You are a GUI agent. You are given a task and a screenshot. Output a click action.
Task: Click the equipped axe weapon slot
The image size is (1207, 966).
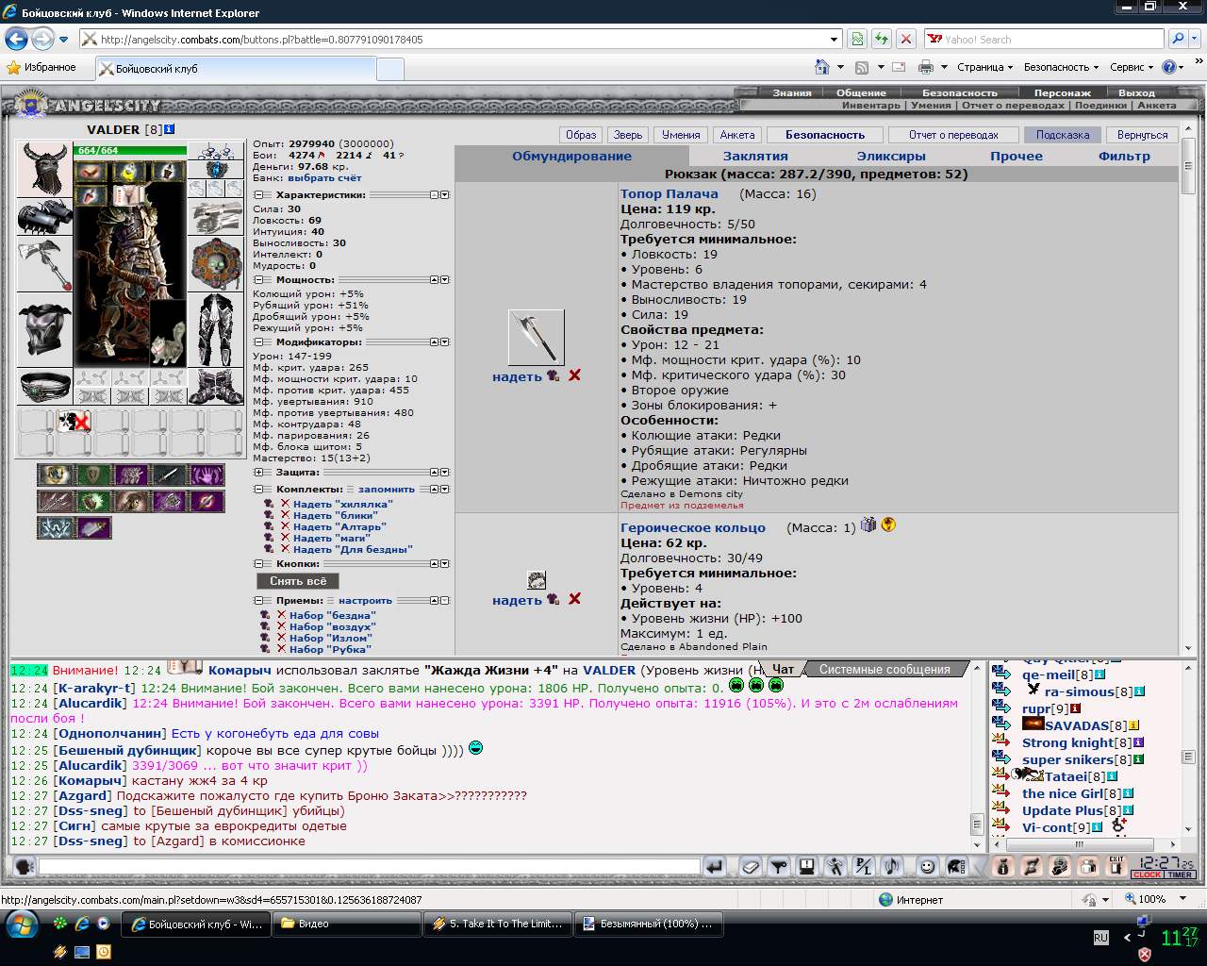(44, 265)
